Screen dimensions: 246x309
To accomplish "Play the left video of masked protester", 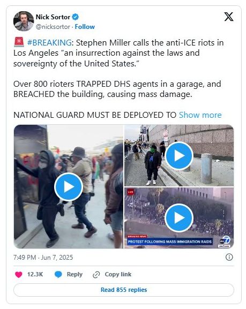I will point(69,187).
